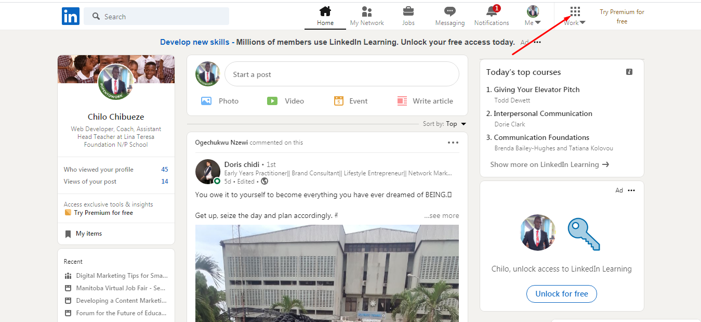This screenshot has height=322, width=701.
Task: Click Try Premium for free in header
Action: (x=622, y=17)
